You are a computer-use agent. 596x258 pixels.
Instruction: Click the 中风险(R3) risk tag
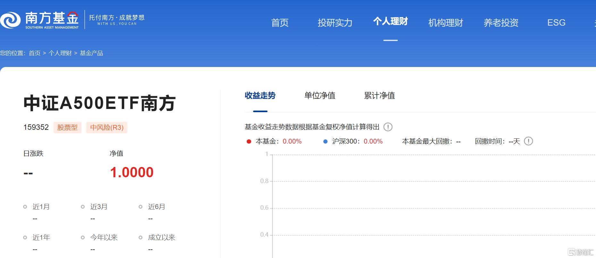tap(107, 128)
